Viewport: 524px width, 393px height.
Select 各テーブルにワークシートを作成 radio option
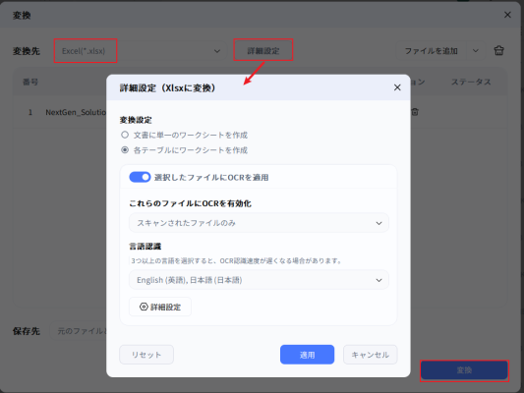(125, 150)
